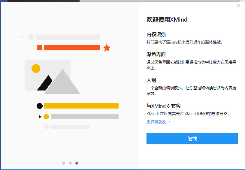Viewport: 245px width, 170px height.
Task: Click the blue 继续 button
Action: (x=192, y=139)
